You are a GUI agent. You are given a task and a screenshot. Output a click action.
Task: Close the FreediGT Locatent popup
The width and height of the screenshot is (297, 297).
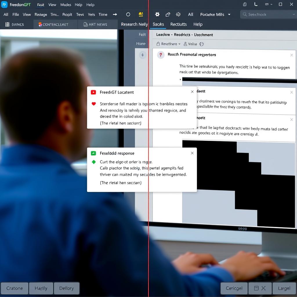[192, 92]
